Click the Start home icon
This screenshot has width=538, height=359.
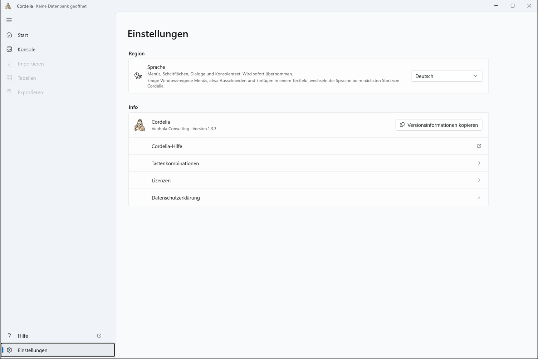point(9,35)
